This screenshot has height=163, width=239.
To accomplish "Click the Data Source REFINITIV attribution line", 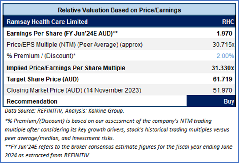I will coord(65,110).
